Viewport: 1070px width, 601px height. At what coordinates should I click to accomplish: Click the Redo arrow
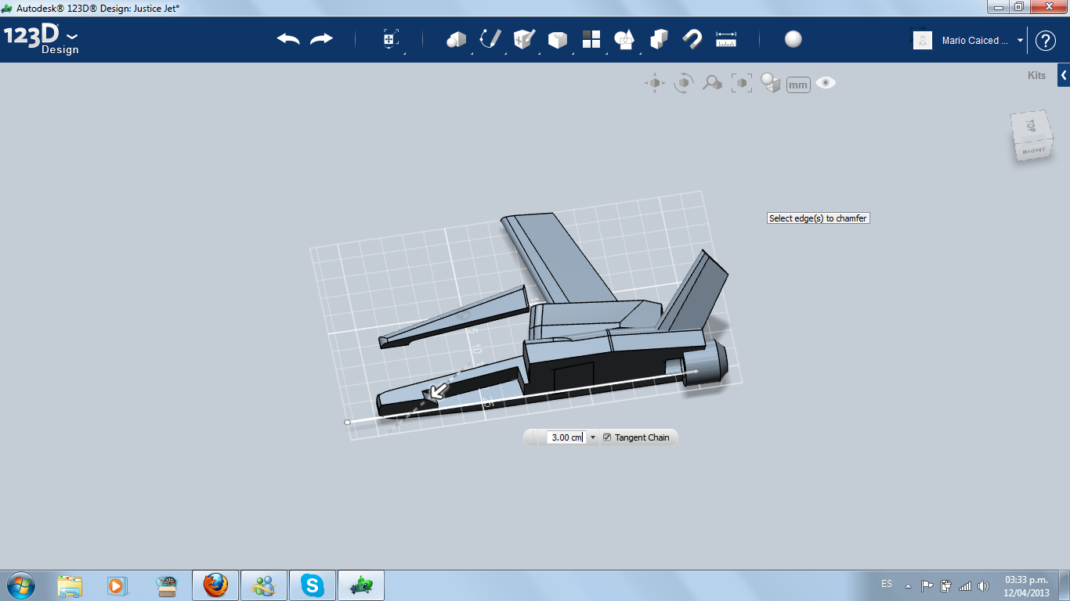tap(322, 39)
